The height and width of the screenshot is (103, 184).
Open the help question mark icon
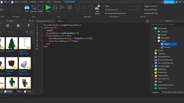[x=176, y=2]
